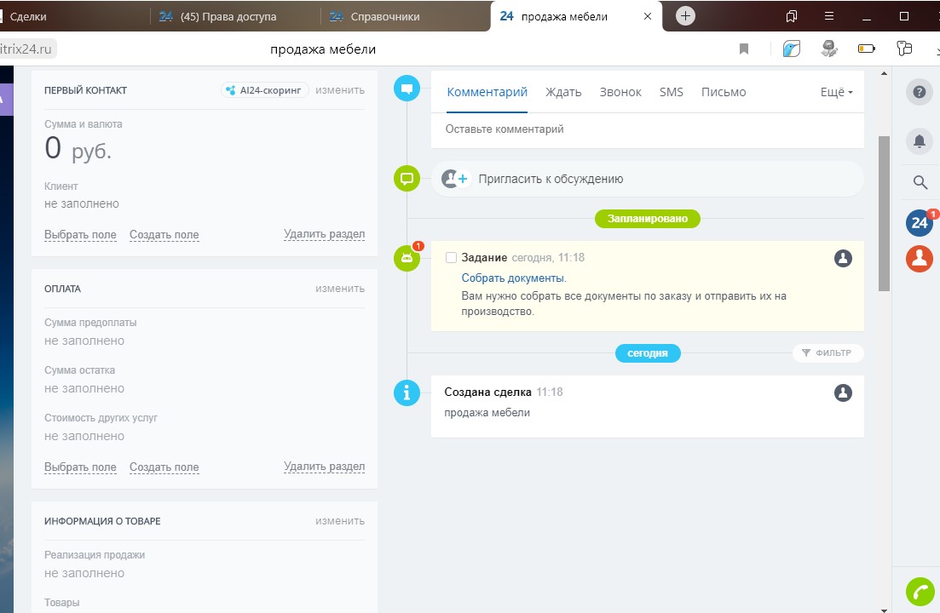940x613 pixels.
Task: Click the blue info icon beside Создана сделка
Action: tap(407, 392)
